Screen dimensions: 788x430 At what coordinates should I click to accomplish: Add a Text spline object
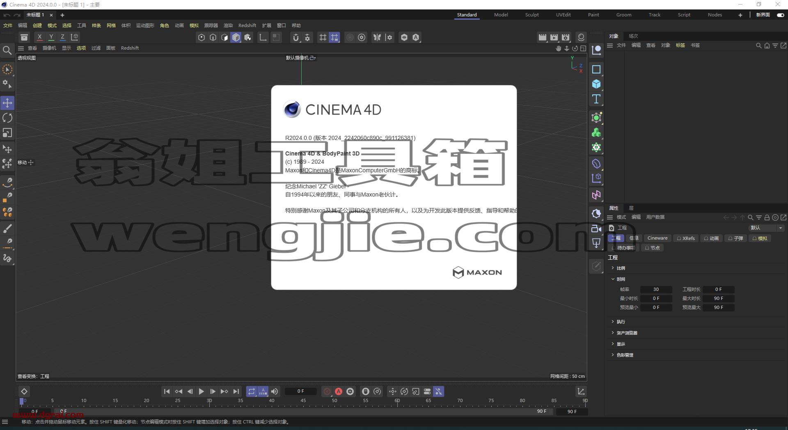point(596,99)
